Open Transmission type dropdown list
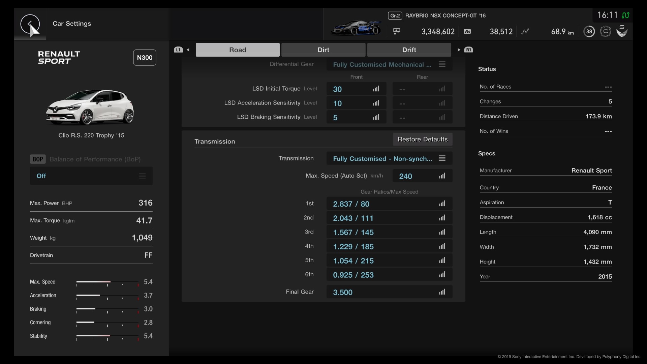 coord(389,158)
